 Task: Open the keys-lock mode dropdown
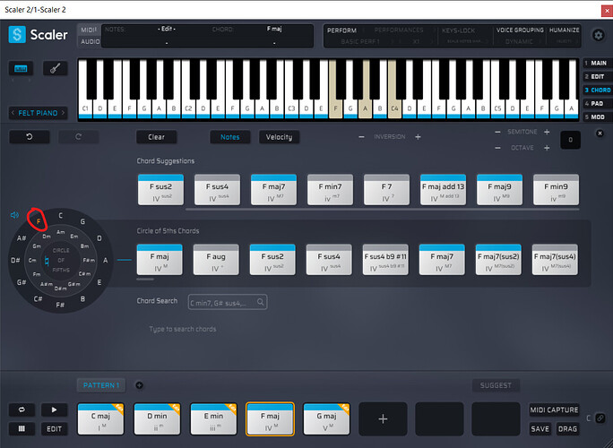[465, 41]
